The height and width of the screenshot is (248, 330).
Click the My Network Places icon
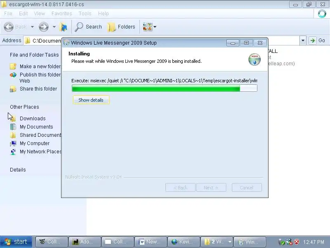13,152
